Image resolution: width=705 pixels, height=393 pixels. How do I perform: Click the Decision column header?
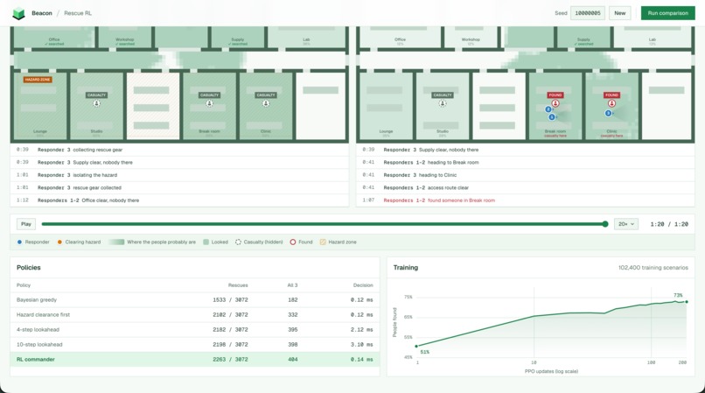(x=363, y=285)
